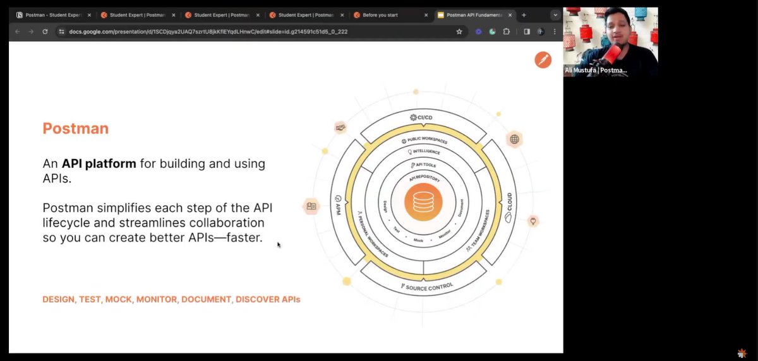Click the 'Postman' slide title
The height and width of the screenshot is (361, 758).
click(x=75, y=129)
